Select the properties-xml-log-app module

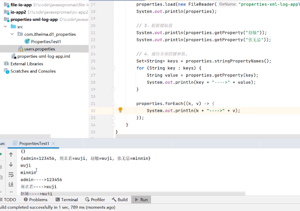34,20
